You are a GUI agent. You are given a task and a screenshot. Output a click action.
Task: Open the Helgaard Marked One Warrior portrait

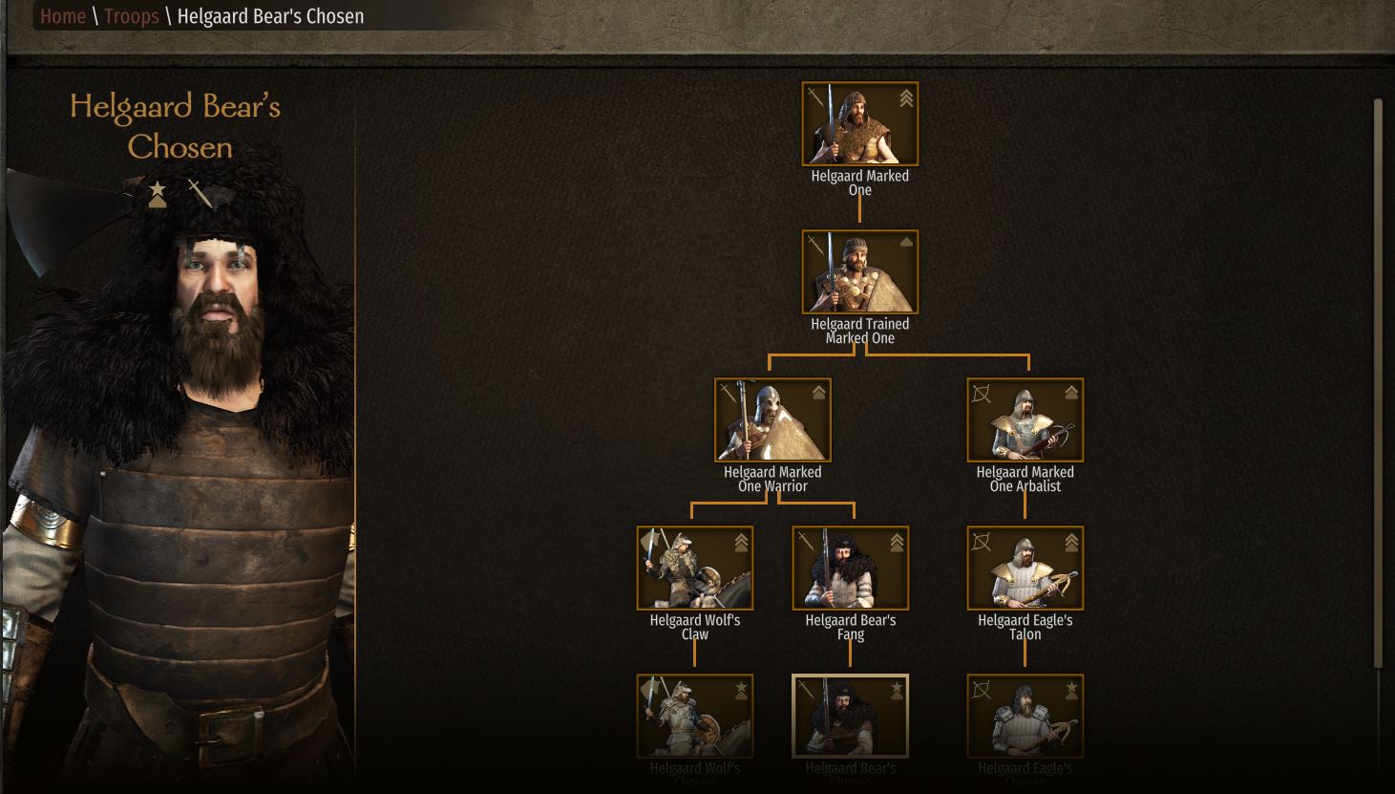tap(772, 420)
